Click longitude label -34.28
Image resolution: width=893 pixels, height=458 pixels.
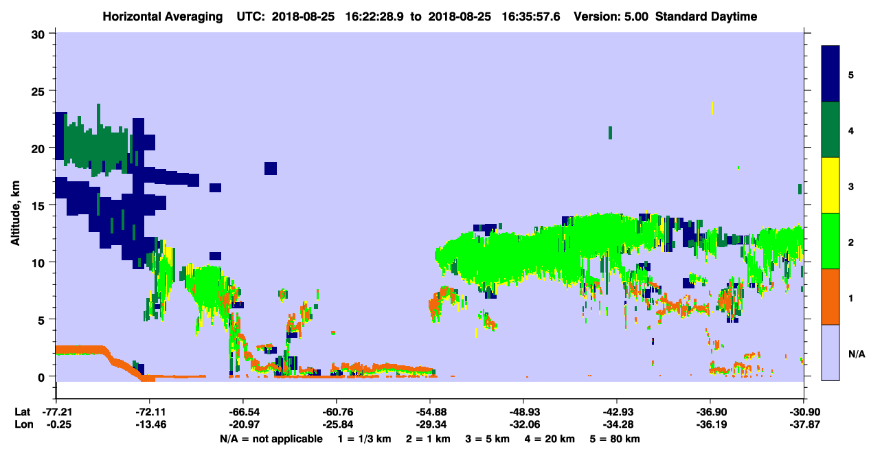(x=617, y=424)
